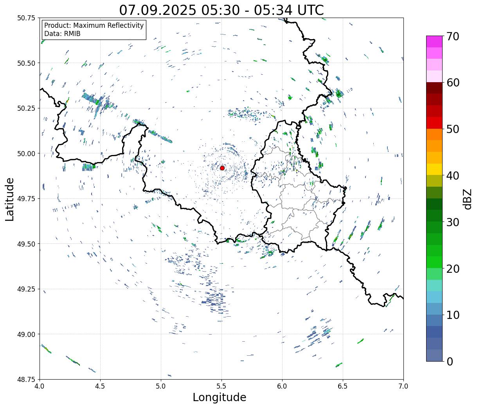Image resolution: width=477 pixels, height=407 pixels.
Task: Click the longitude tick label '7.0'
Action: 403,386
